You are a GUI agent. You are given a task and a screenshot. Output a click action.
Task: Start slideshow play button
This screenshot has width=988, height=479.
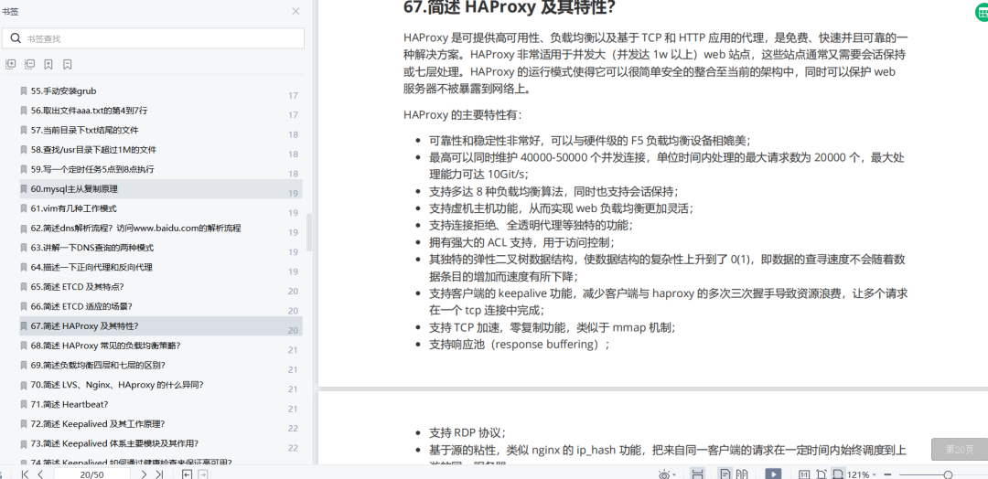[x=773, y=474]
